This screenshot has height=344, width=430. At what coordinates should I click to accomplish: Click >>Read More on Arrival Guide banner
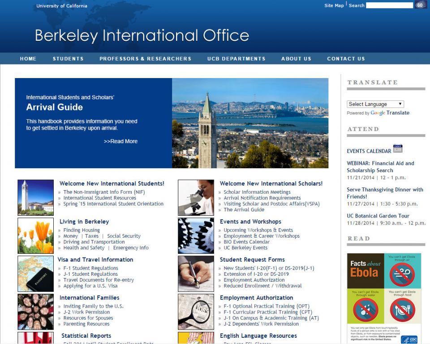pos(120,141)
